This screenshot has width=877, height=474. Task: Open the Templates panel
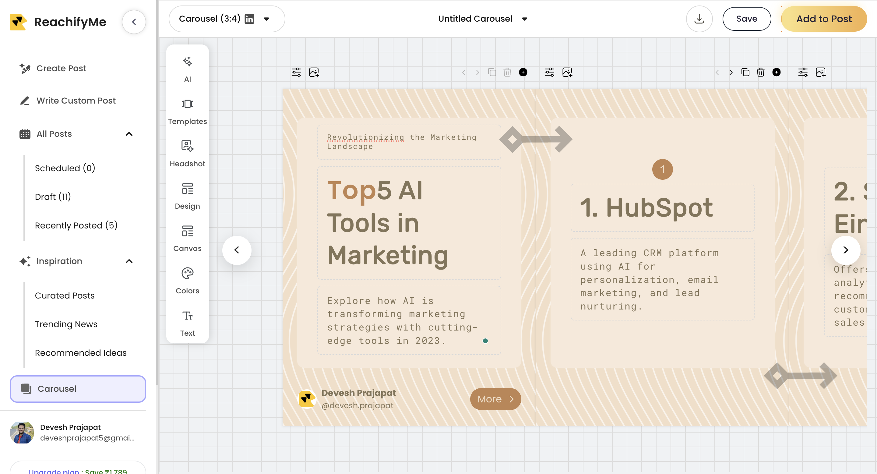point(187,111)
